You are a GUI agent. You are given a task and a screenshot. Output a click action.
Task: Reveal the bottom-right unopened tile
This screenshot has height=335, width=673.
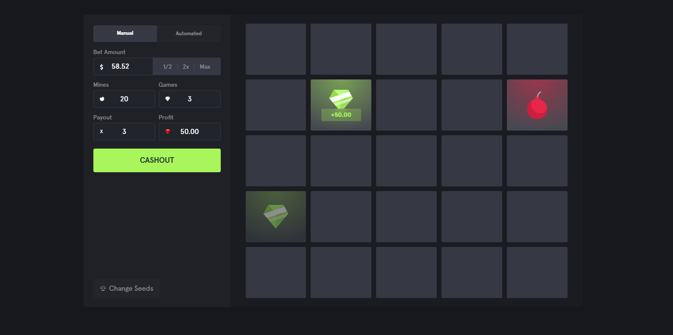pyautogui.click(x=537, y=272)
